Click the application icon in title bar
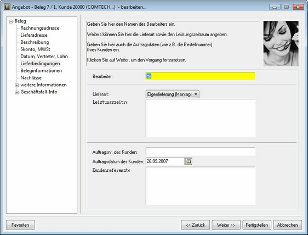The height and width of the screenshot is (235, 308). (7, 7)
